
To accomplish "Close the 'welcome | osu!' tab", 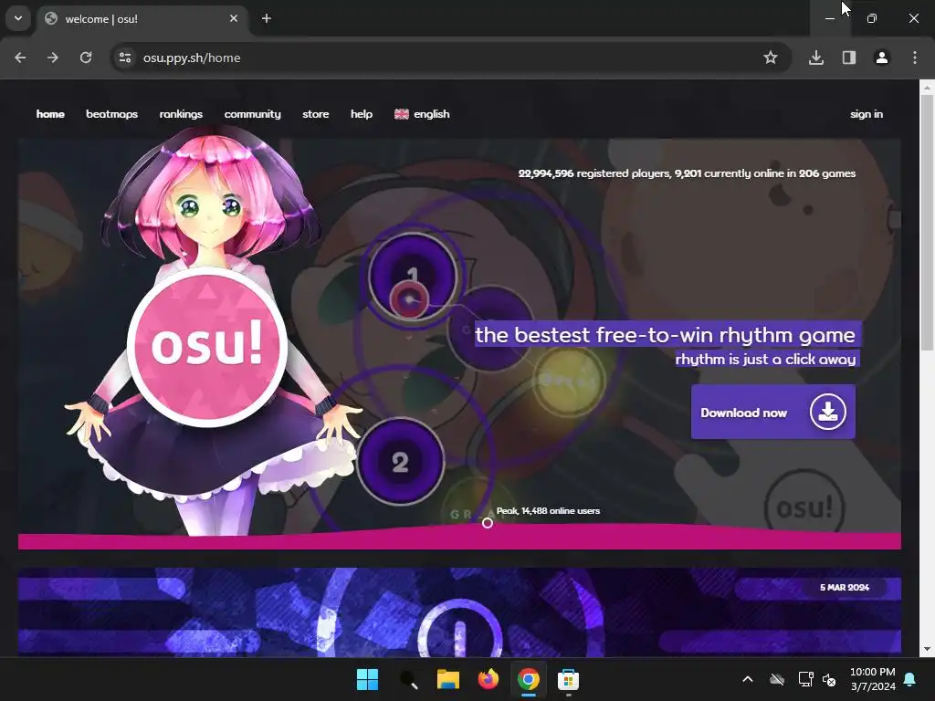I will pos(234,18).
